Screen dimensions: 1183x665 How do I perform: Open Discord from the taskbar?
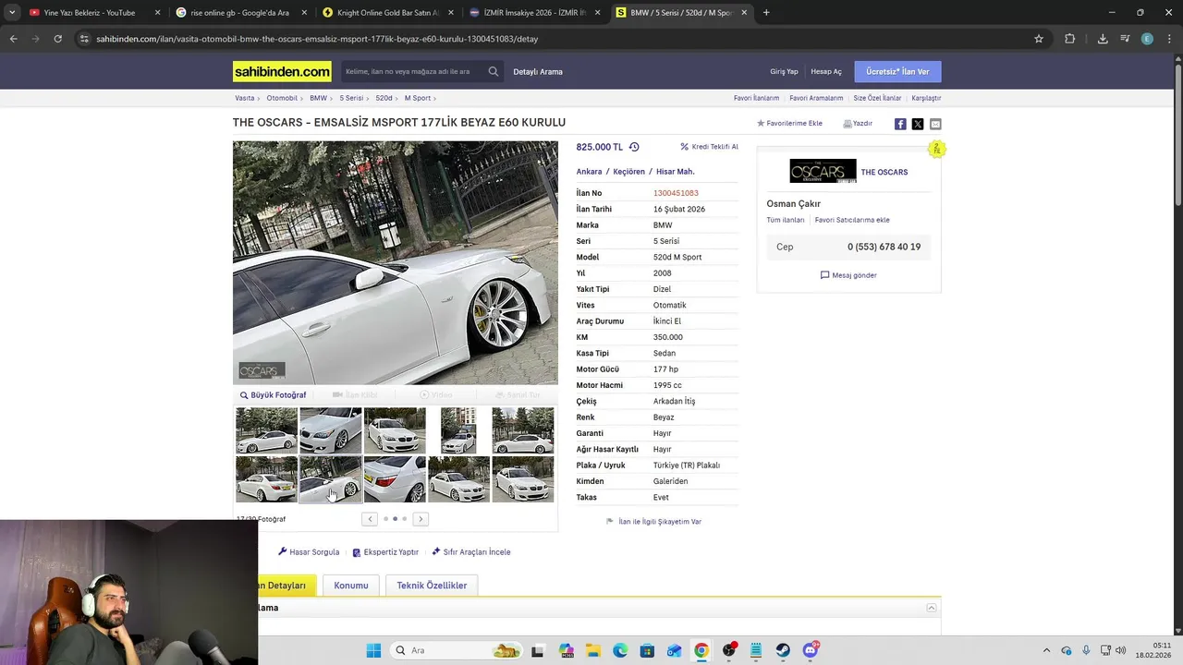811,650
